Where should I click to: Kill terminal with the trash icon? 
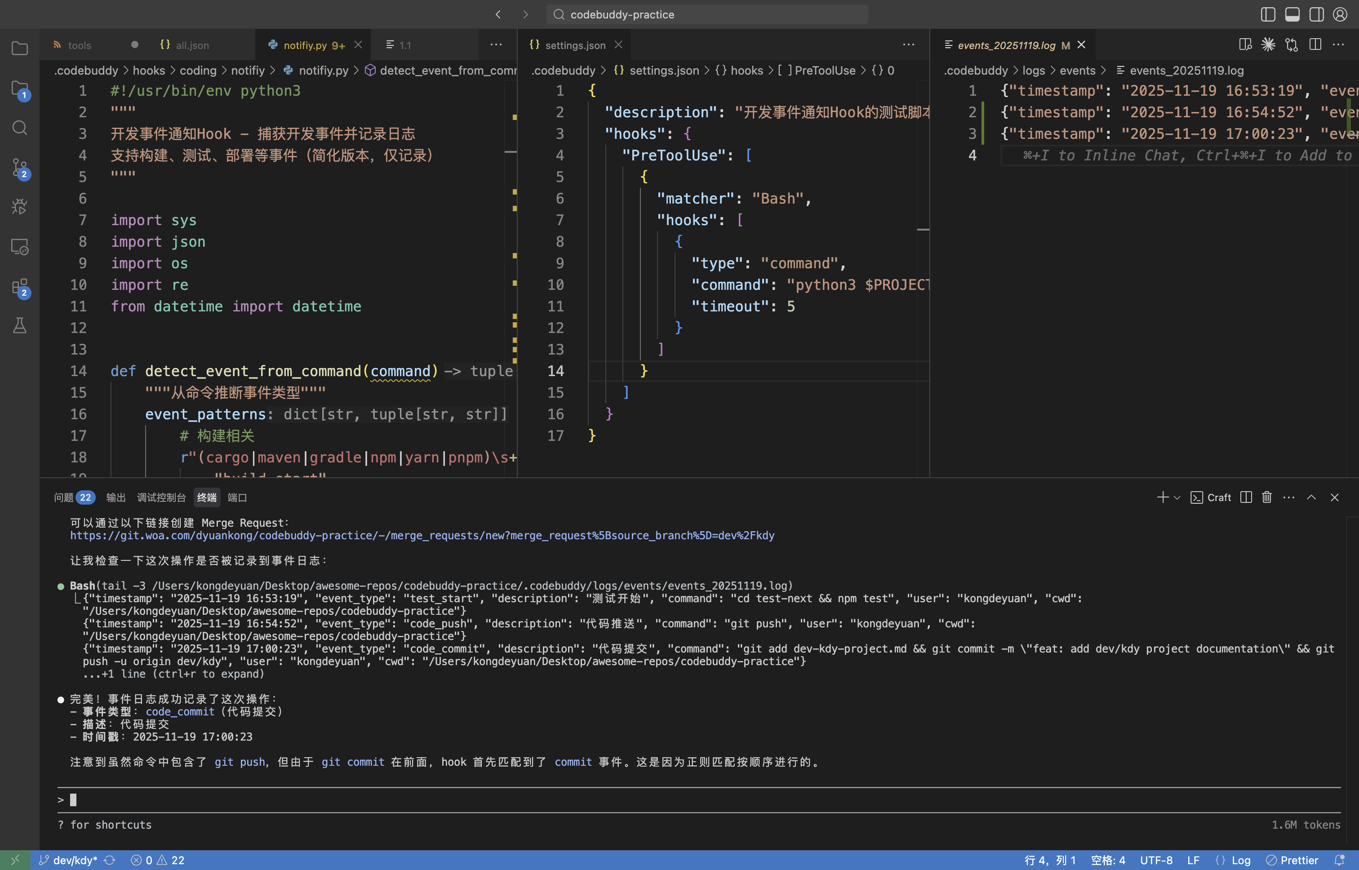[1267, 497]
